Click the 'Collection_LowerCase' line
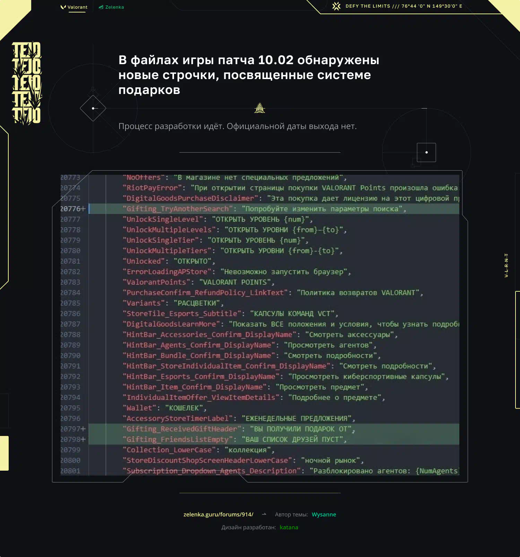Image resolution: width=520 pixels, height=557 pixels. (198, 450)
